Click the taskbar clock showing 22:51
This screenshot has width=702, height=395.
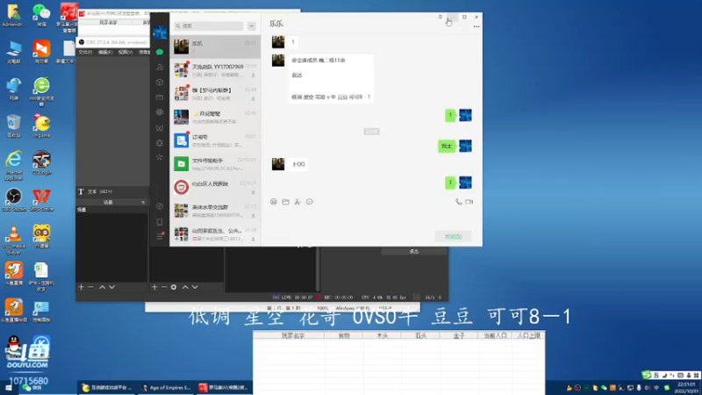click(686, 388)
